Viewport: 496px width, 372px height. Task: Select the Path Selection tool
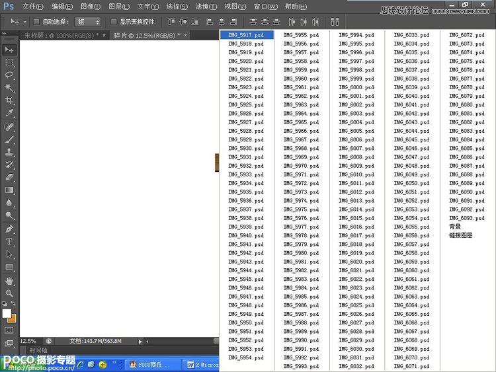pos(9,254)
